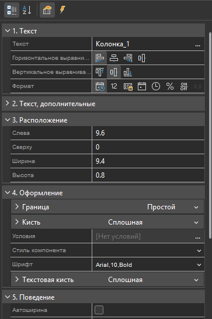Choose the currency format icon

[128, 86]
